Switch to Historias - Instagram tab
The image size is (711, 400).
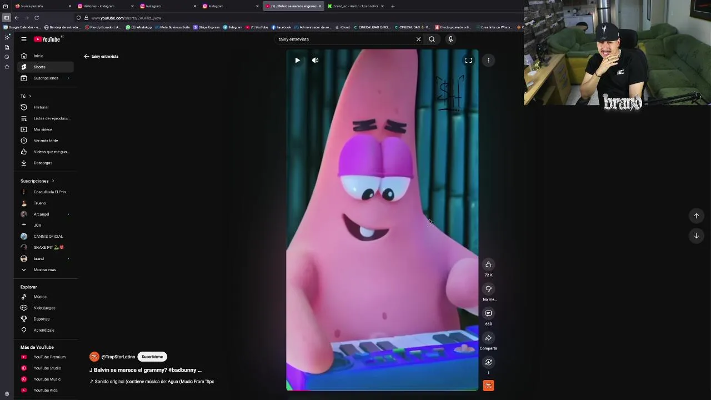(x=106, y=6)
